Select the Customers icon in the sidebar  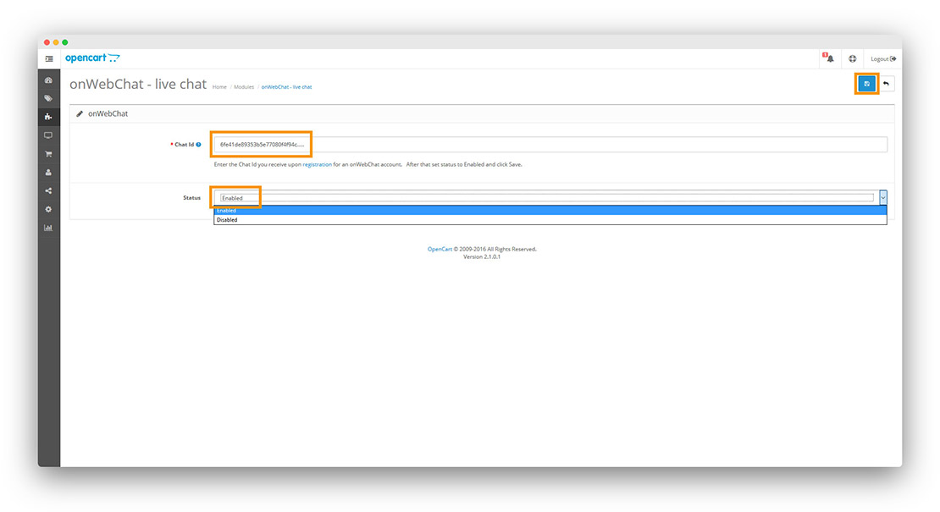(x=48, y=172)
